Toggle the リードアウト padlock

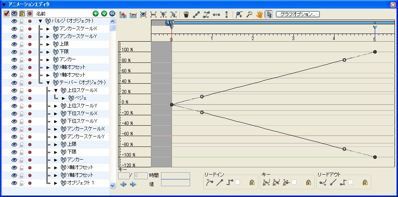click(x=365, y=182)
